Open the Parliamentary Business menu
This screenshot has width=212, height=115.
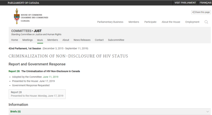pos(110,22)
